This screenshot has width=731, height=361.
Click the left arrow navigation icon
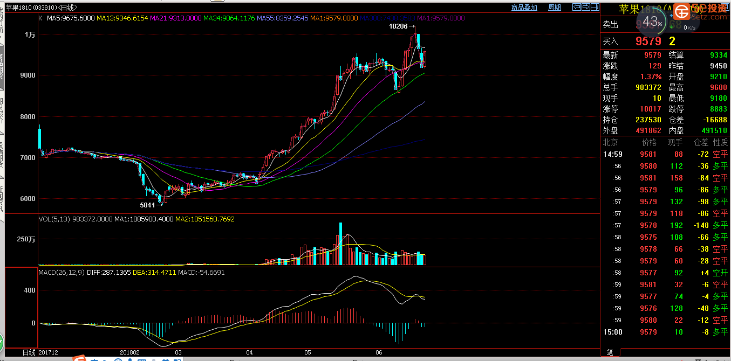point(576,8)
